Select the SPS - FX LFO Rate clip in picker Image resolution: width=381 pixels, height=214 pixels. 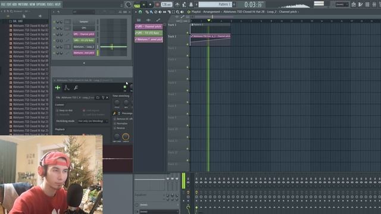coord(149,33)
